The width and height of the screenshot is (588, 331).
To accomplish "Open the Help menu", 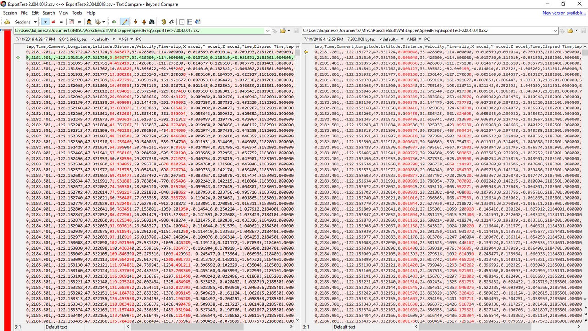I will [x=91, y=13].
